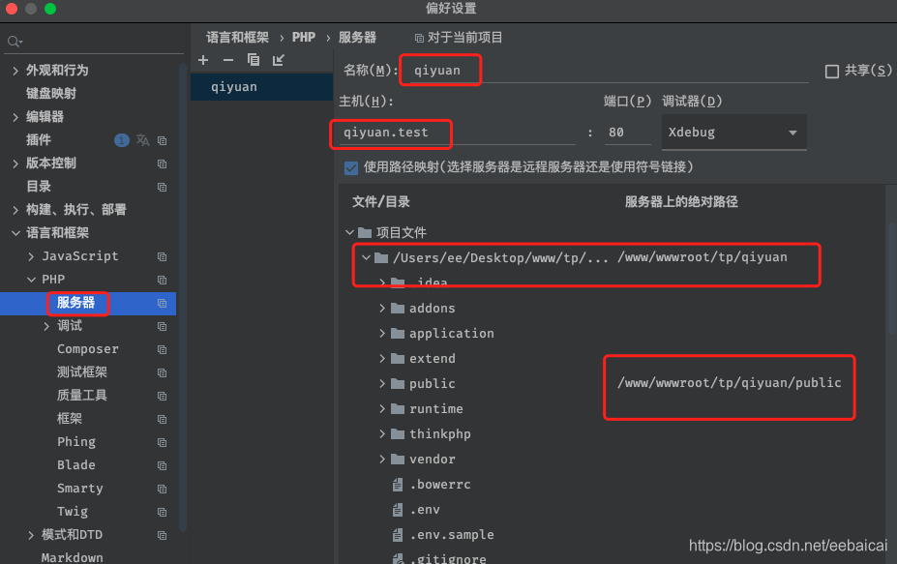Image resolution: width=897 pixels, height=564 pixels.
Task: Open the Composer settings page
Action: tap(88, 349)
